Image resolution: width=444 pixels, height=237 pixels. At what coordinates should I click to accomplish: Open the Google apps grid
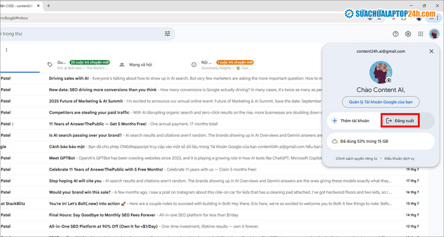click(420, 34)
